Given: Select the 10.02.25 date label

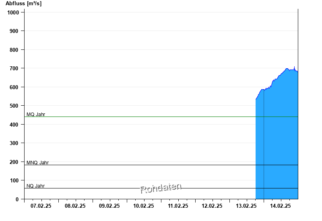Looking at the screenshot, I should (144, 206).
